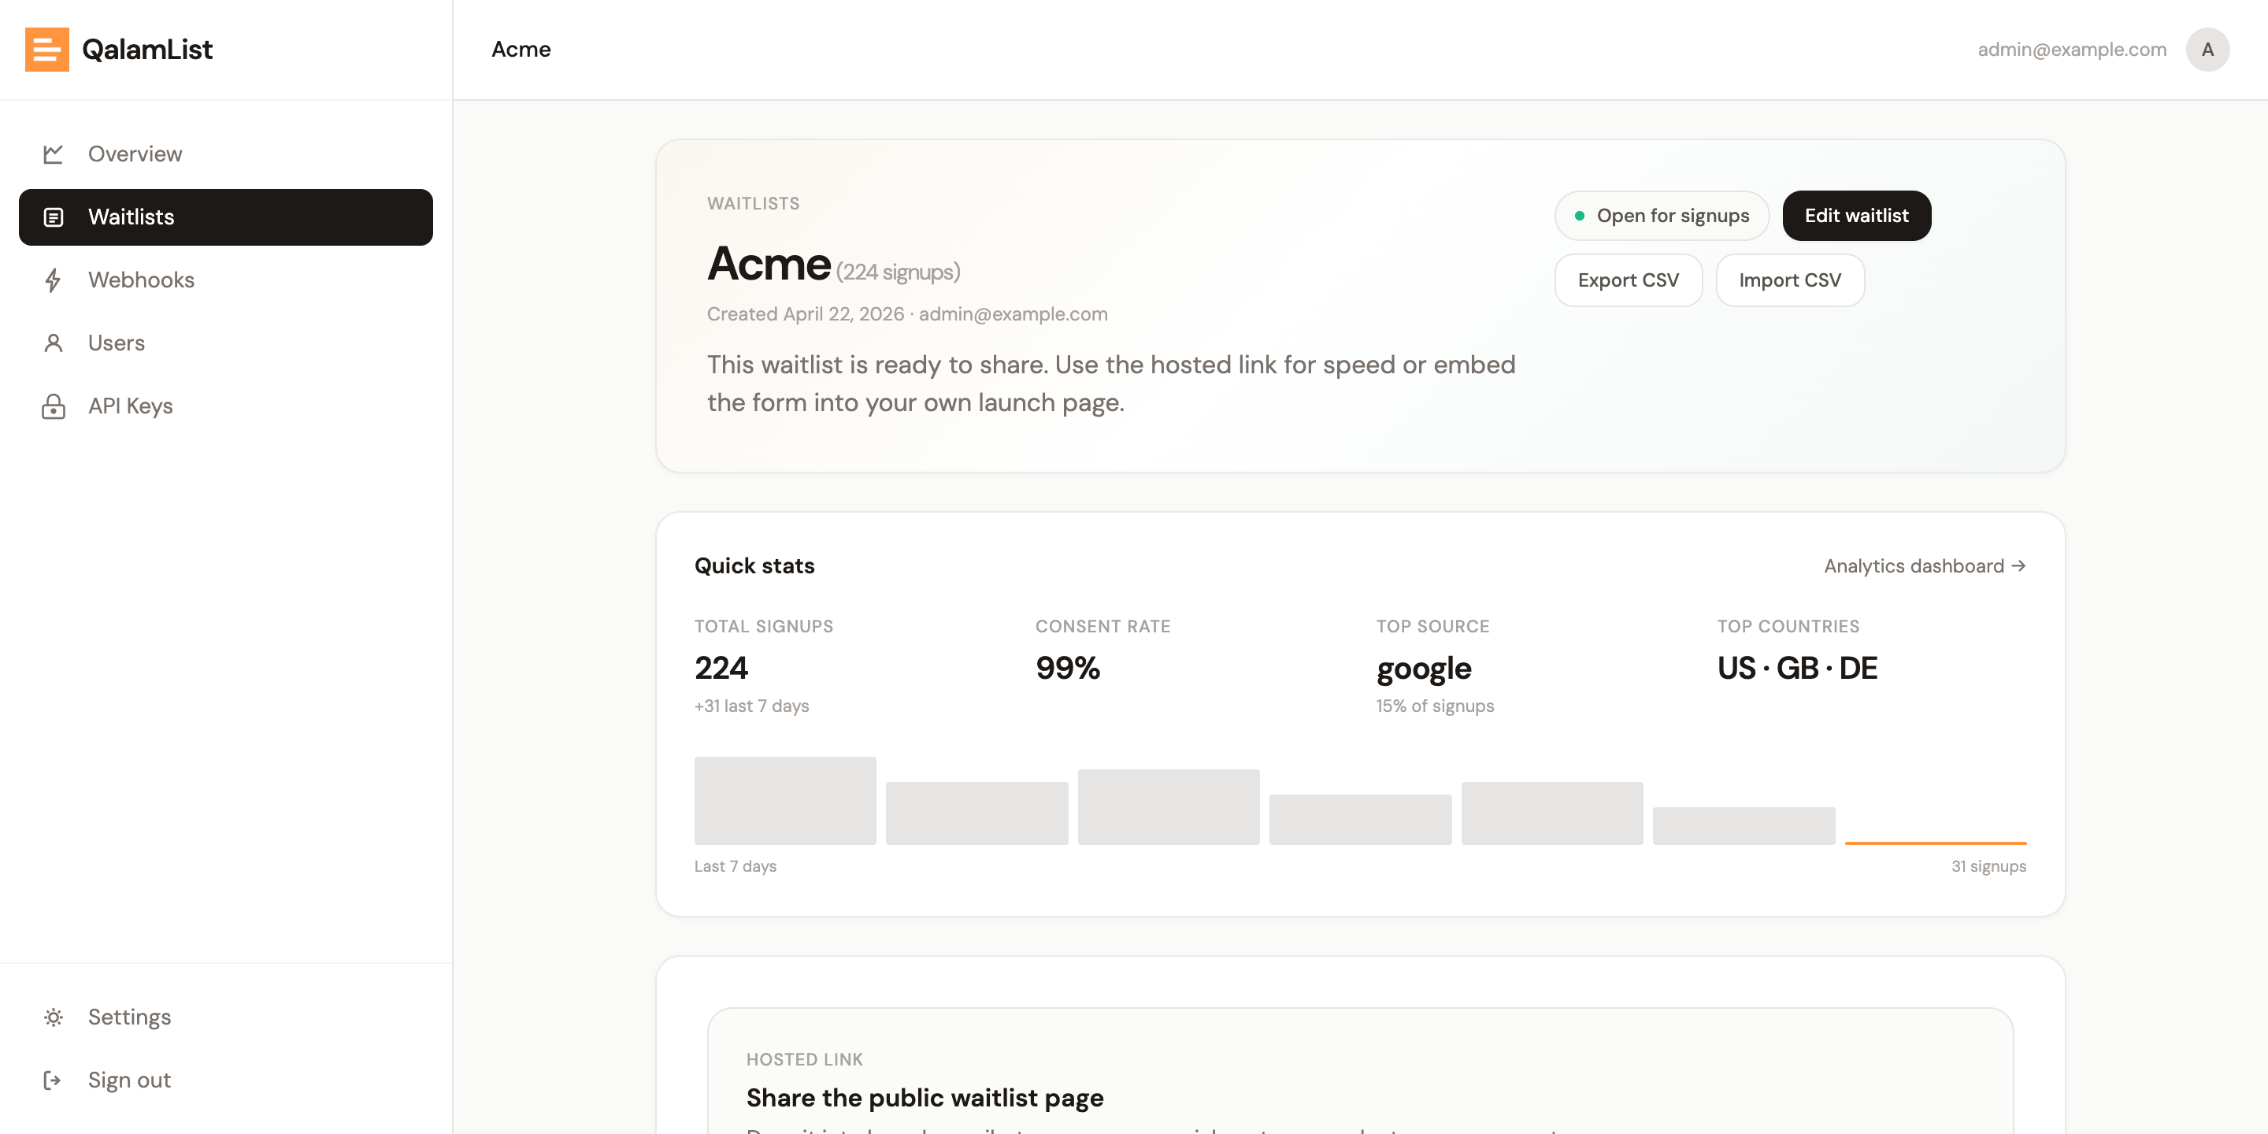This screenshot has width=2268, height=1134.
Task: Click the Waitlists list icon
Action: 53,217
